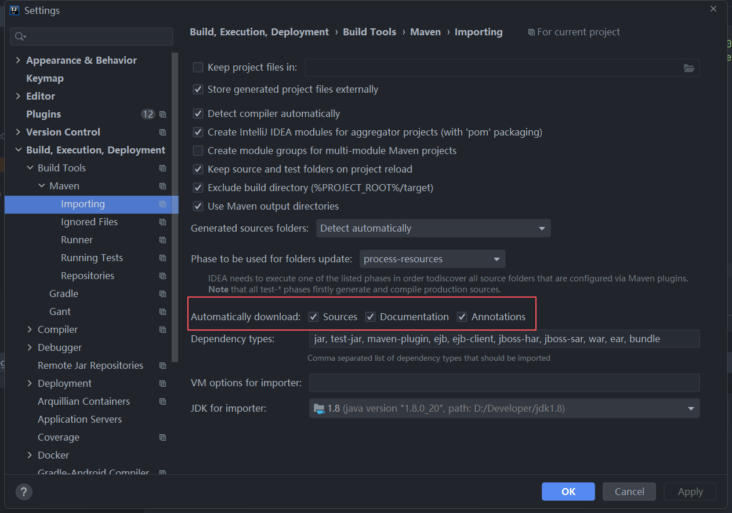Expand the Version Control tree node
The height and width of the screenshot is (513, 732).
[x=18, y=132]
